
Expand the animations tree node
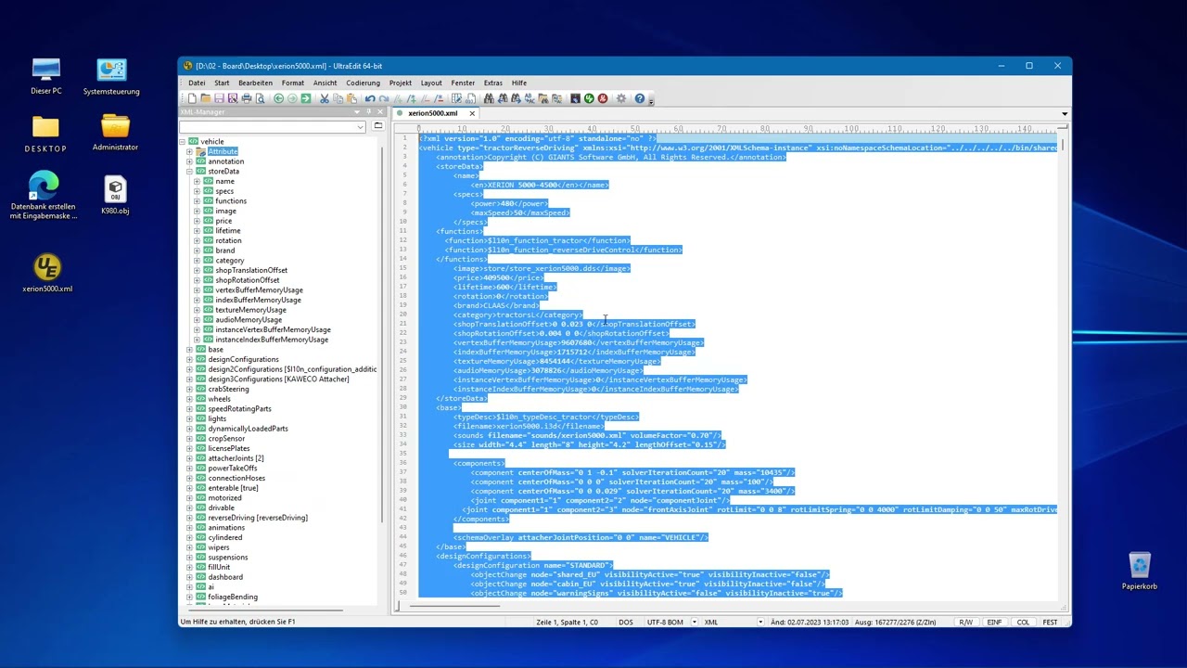click(189, 528)
